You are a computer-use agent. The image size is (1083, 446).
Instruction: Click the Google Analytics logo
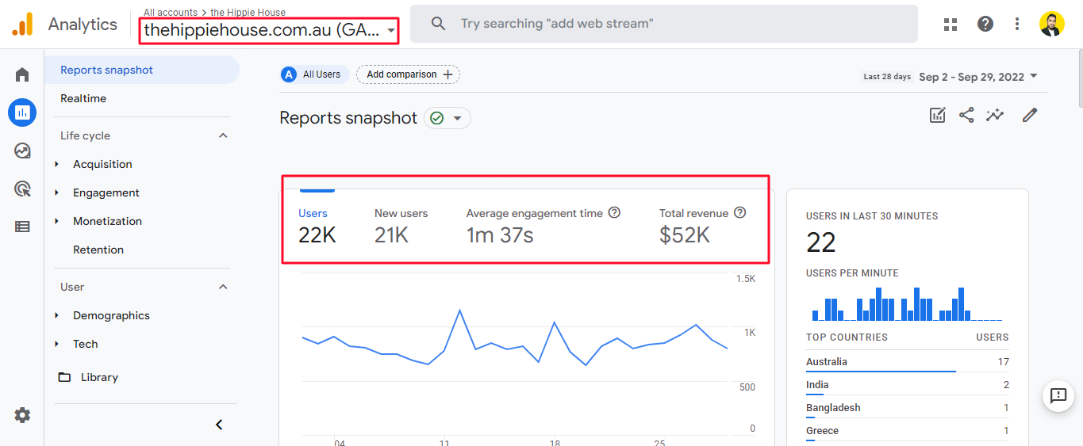click(x=22, y=24)
